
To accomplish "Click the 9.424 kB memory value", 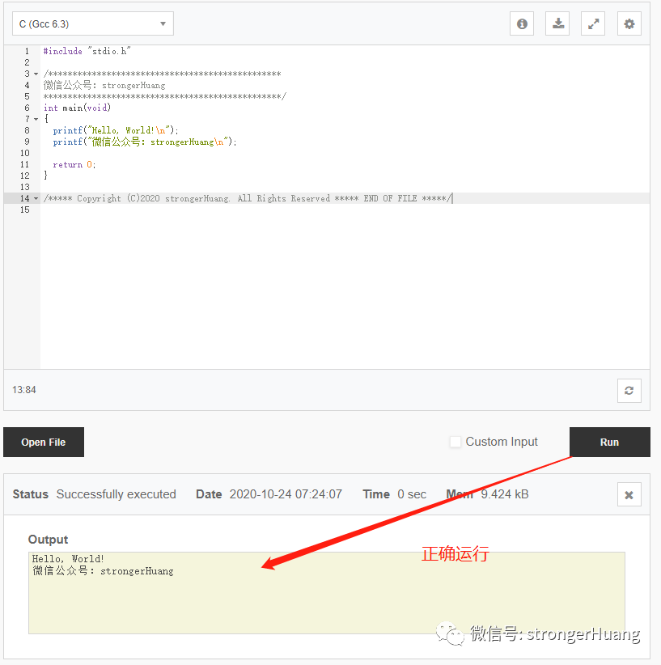I will pyautogui.click(x=505, y=494).
